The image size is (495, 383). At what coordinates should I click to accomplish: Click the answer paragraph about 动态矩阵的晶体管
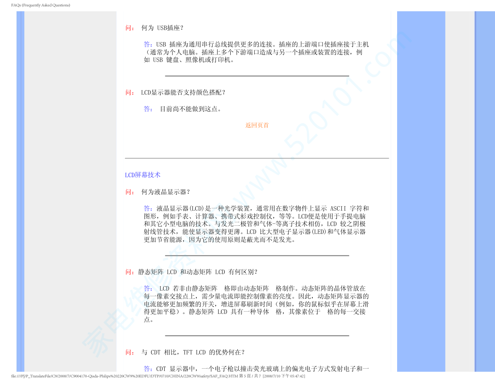[x=256, y=304]
